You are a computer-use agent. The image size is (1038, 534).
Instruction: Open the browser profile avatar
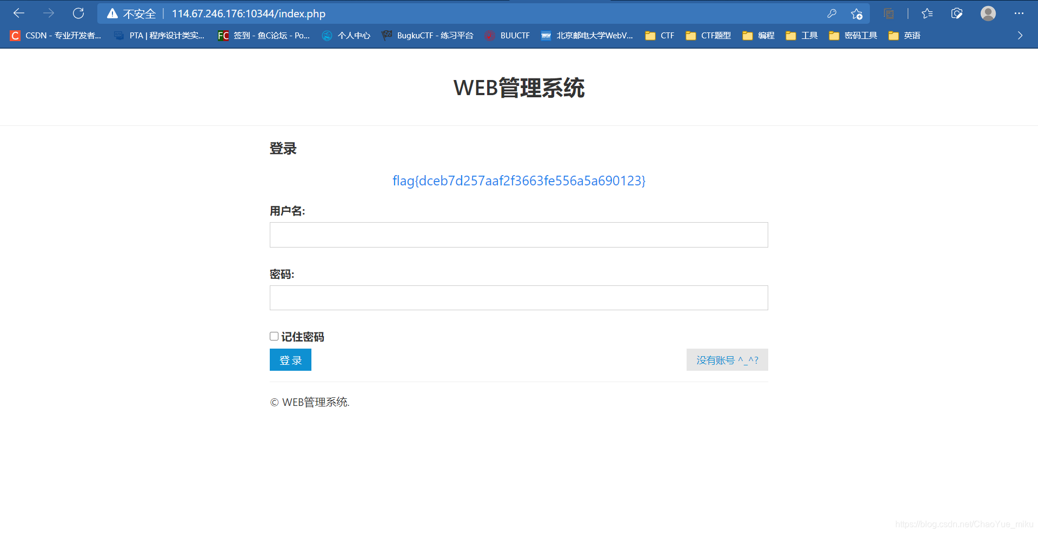tap(988, 13)
